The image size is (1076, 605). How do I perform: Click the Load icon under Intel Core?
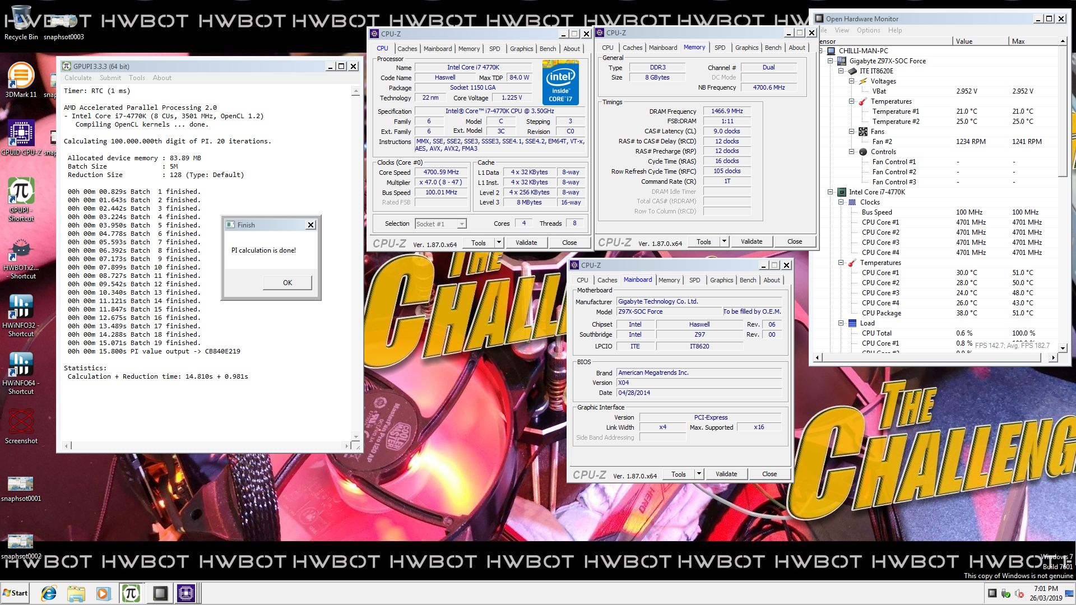click(852, 323)
